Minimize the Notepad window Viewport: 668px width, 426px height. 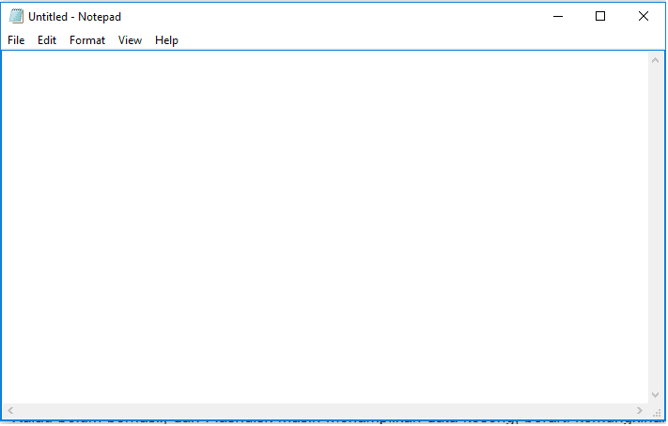558,16
